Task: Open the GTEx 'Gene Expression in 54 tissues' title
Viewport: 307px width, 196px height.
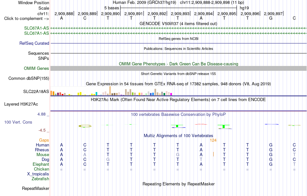Action: tap(178, 84)
